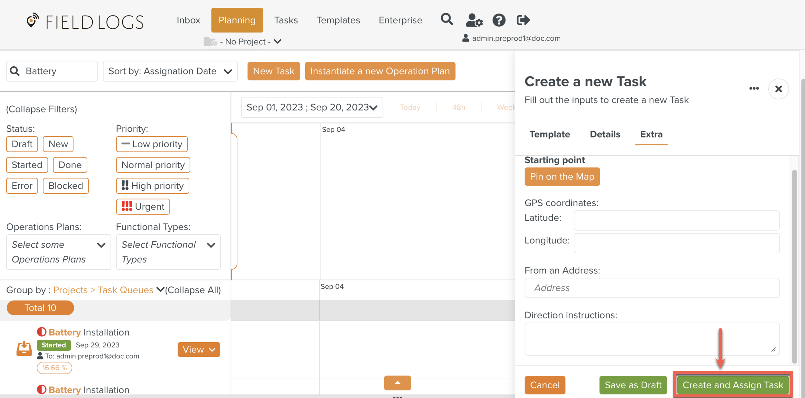Go to the Inbox menu
Viewport: 805px width, 398px height.
pyautogui.click(x=188, y=20)
